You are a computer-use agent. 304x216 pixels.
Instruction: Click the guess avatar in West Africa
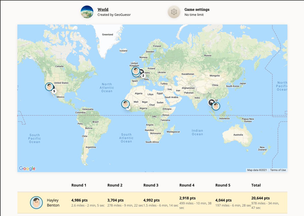(x=125, y=104)
